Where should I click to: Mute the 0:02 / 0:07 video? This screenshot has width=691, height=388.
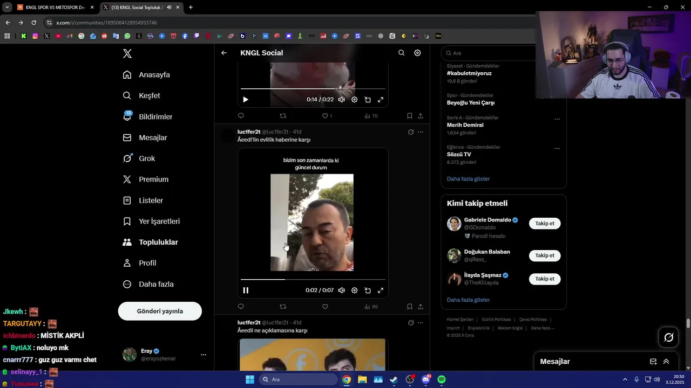tap(341, 290)
